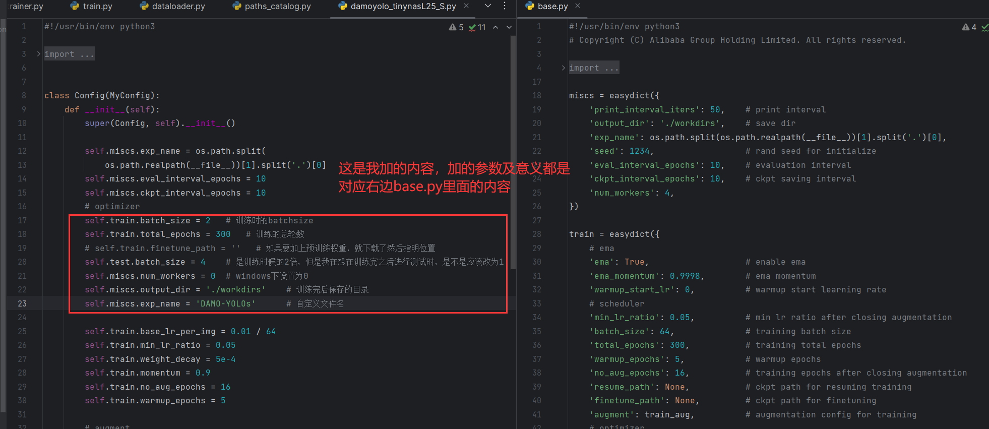The width and height of the screenshot is (989, 429).
Task: Click 'train = easydict({' in base.py
Action: (x=614, y=234)
